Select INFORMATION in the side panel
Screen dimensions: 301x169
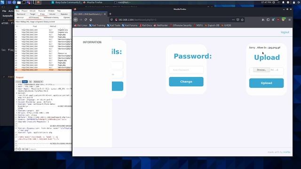(x=92, y=42)
